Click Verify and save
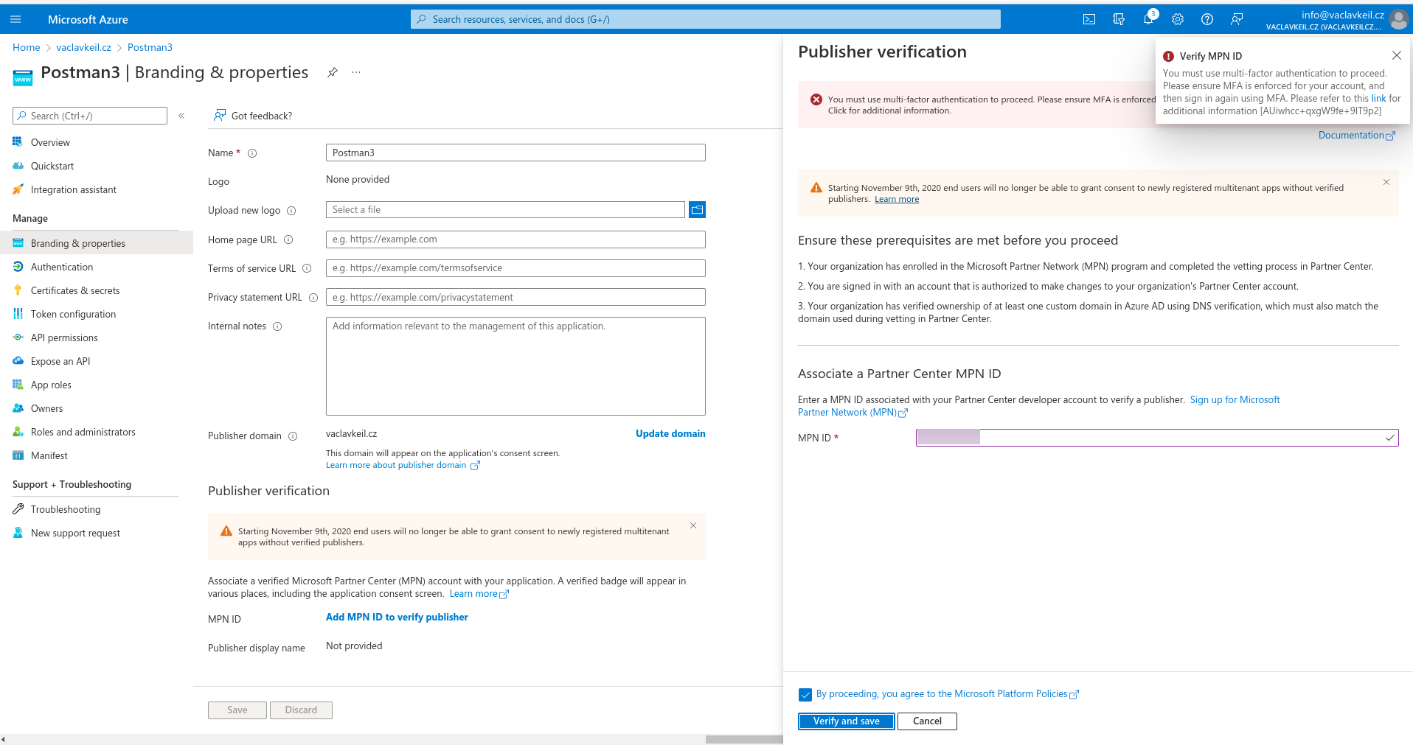This screenshot has width=1413, height=745. pyautogui.click(x=846, y=721)
